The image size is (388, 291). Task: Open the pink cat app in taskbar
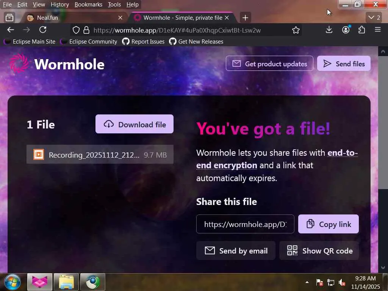click(39, 282)
